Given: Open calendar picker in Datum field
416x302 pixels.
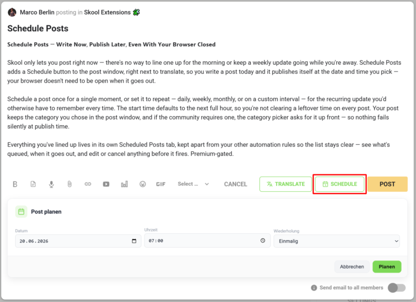Looking at the screenshot, I should pos(134,241).
